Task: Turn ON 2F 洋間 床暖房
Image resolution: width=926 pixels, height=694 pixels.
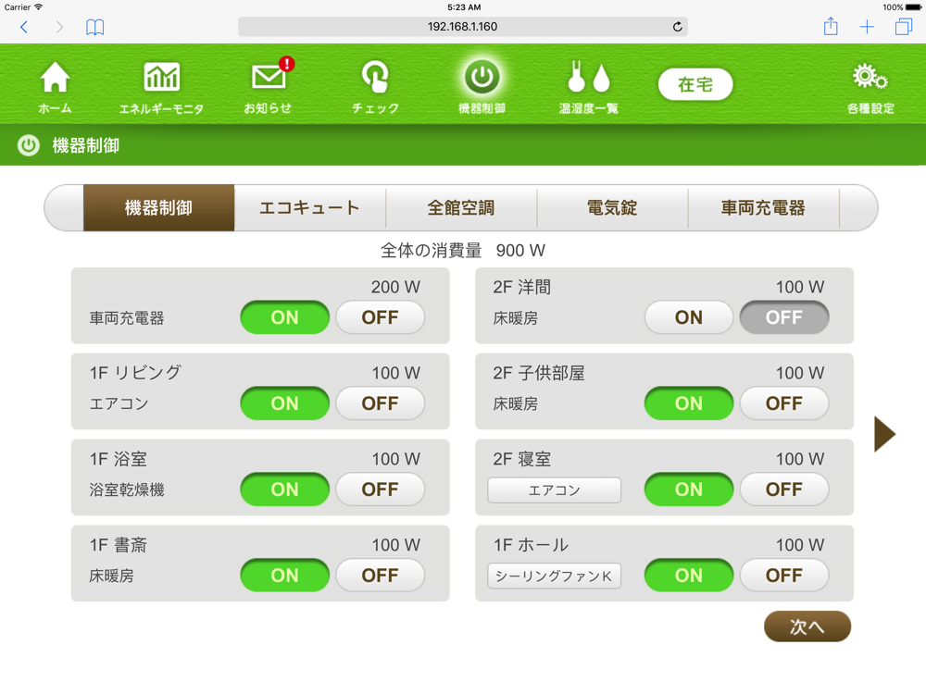Action: tap(689, 317)
